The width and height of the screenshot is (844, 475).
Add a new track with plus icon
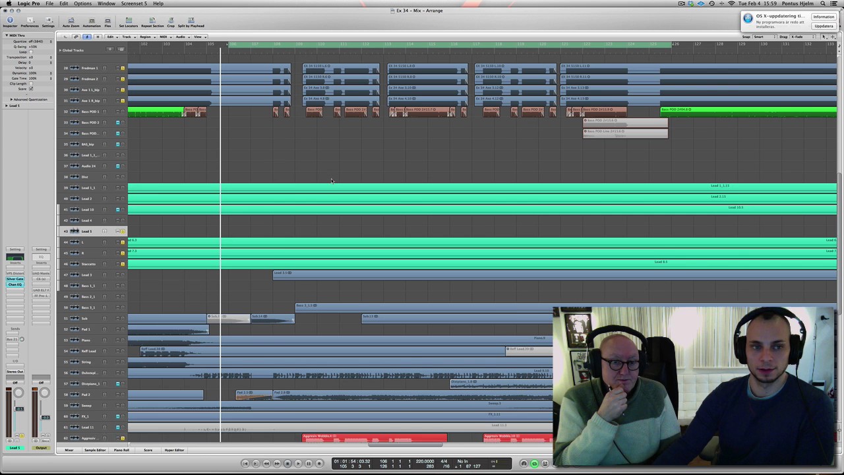(109, 49)
